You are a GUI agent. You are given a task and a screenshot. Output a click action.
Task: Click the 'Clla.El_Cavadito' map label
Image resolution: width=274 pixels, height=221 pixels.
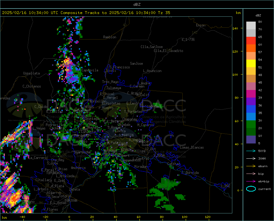[x=168, y=51]
